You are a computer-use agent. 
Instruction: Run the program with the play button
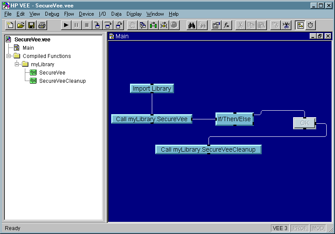click(x=66, y=25)
